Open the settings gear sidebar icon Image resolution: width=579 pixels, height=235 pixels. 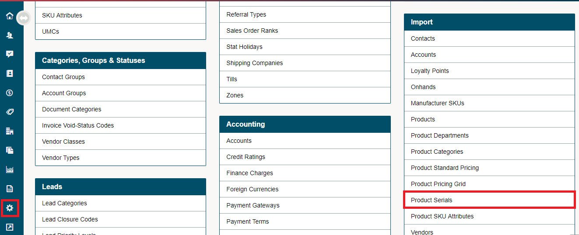pos(10,208)
